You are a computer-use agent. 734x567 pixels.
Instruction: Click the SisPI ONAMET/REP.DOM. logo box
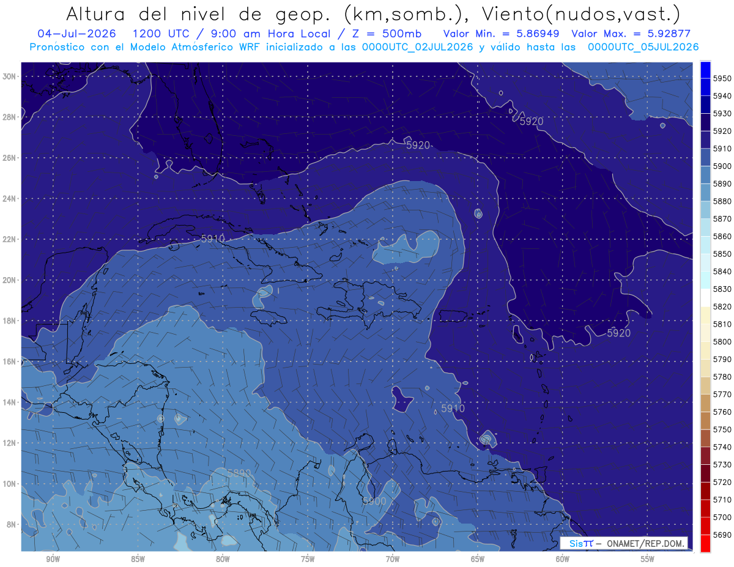pyautogui.click(x=624, y=543)
